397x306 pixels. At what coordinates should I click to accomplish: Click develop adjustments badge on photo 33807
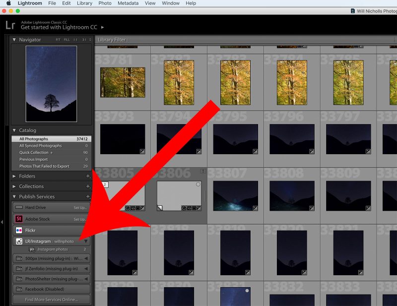point(255,208)
